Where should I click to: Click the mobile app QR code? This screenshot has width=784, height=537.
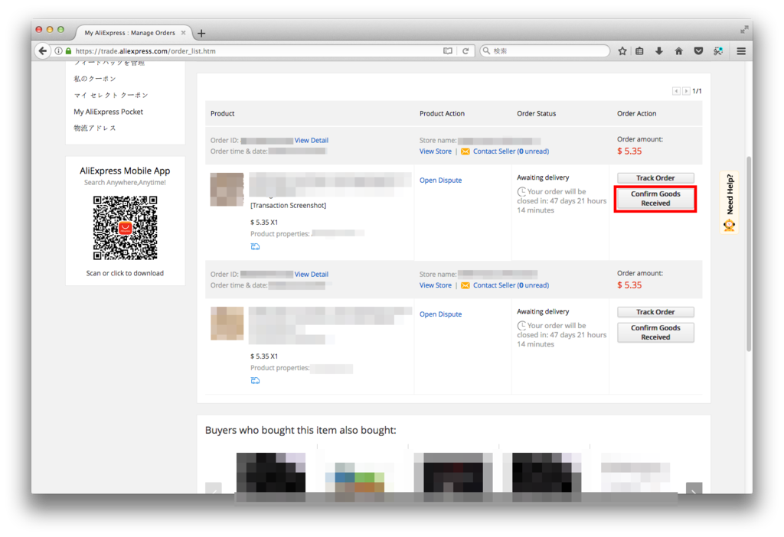click(x=125, y=228)
